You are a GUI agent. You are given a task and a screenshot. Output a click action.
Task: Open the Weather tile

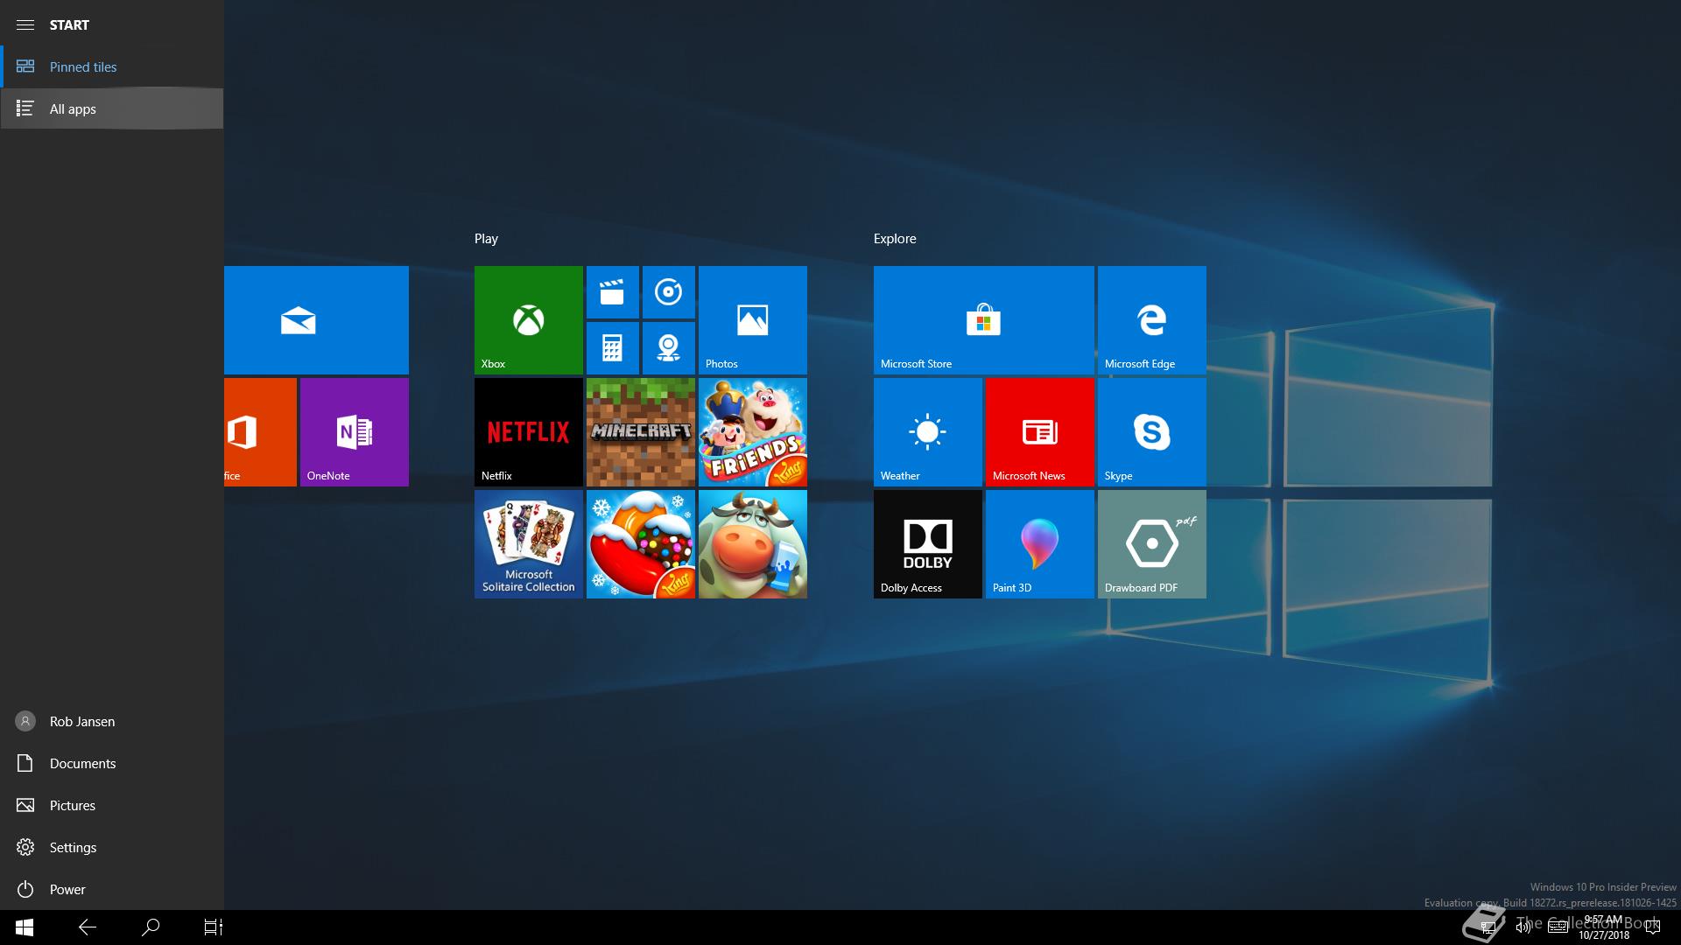928,432
